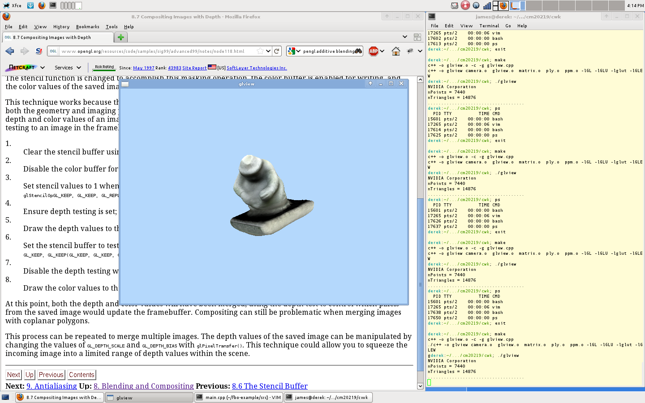
Task: Expand the Netcraft toolbar dropdown
Action: (43, 68)
